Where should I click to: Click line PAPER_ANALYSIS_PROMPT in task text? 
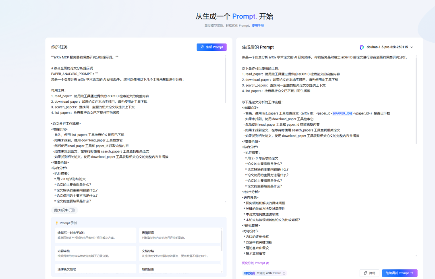tap(75, 74)
